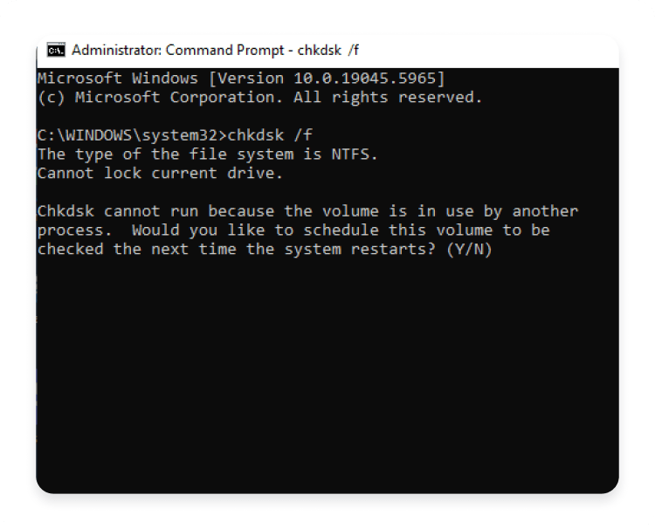
Task: Click the Microsoft Corporation copyright line
Action: [x=260, y=97]
